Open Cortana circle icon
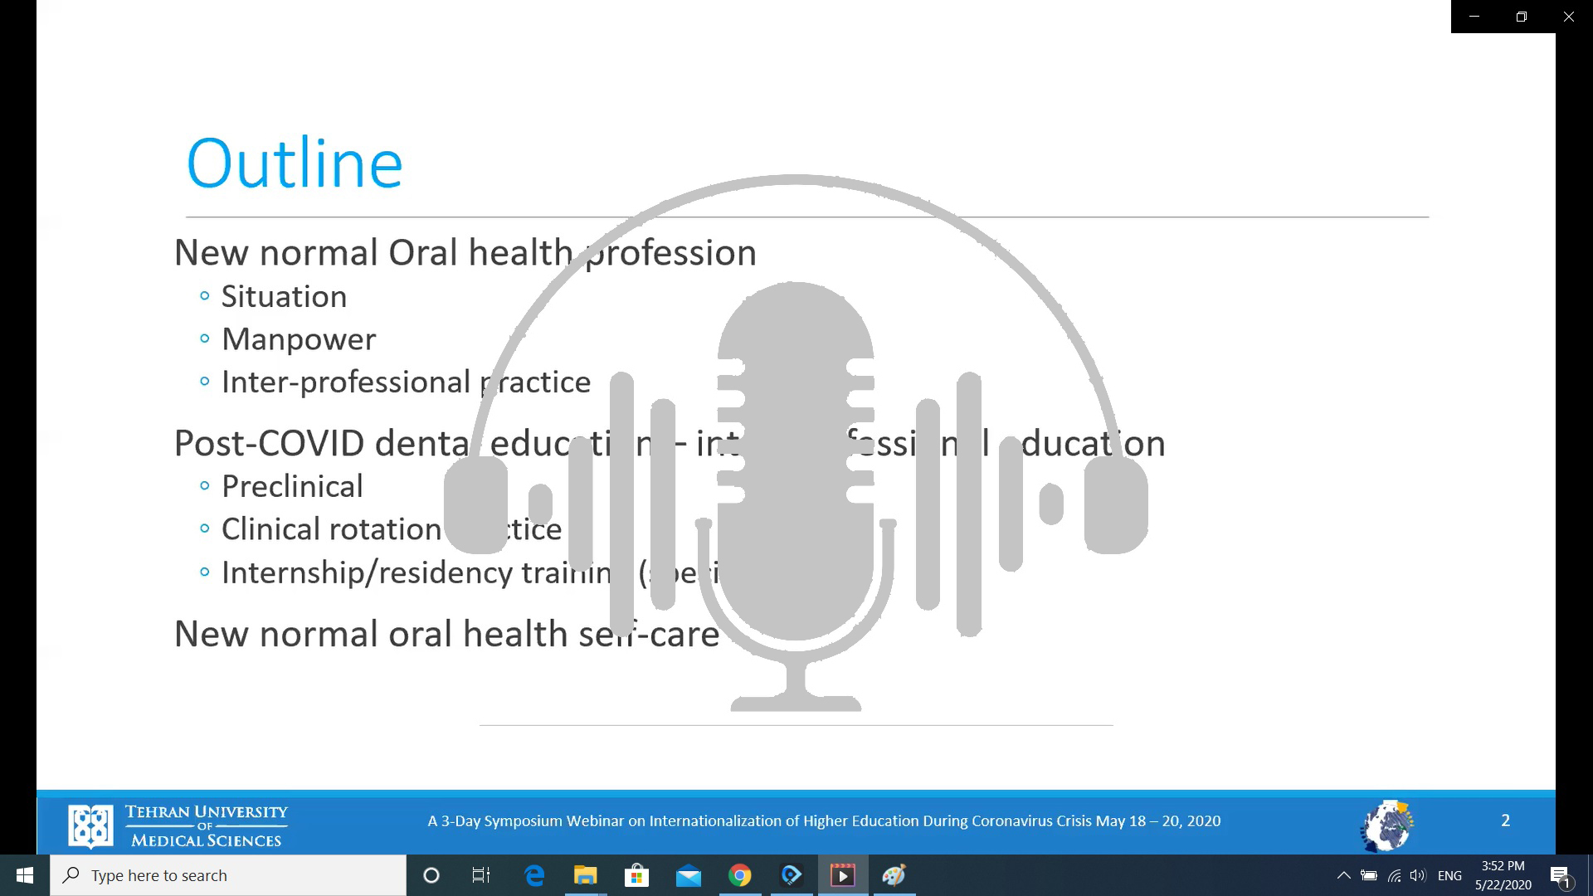This screenshot has width=1593, height=896. [431, 875]
